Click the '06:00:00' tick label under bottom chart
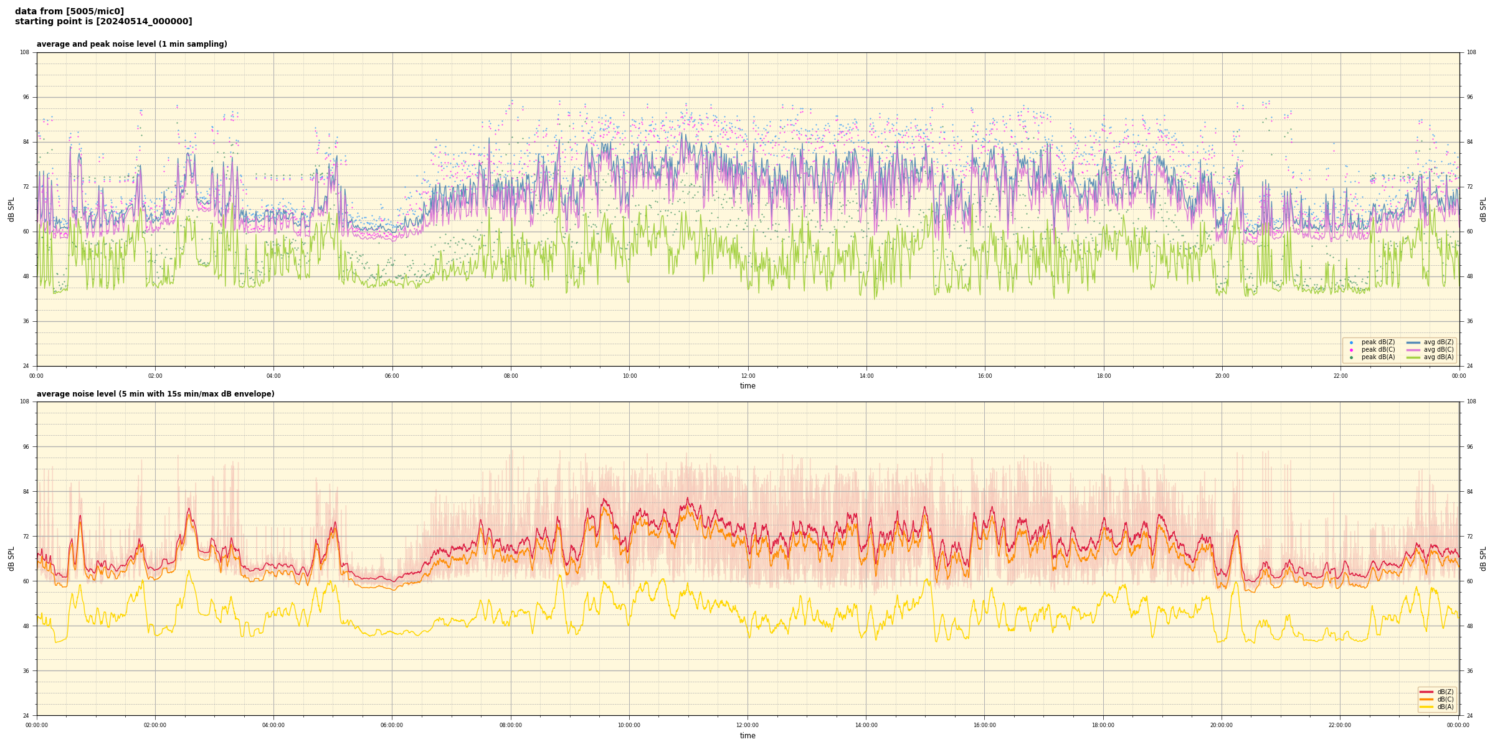The height and width of the screenshot is (747, 1495). [x=392, y=725]
